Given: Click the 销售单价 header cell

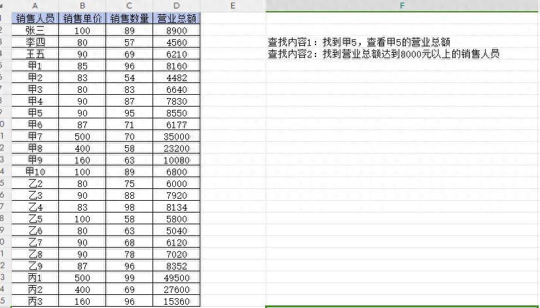Looking at the screenshot, I should pos(82,18).
